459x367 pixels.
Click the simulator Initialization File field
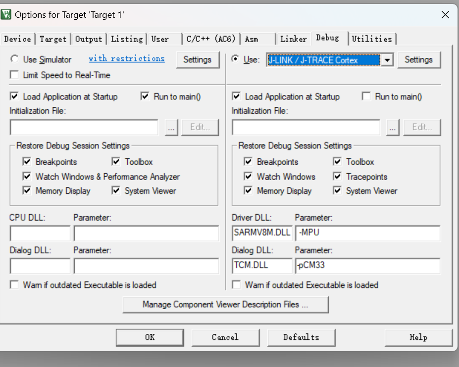point(84,127)
